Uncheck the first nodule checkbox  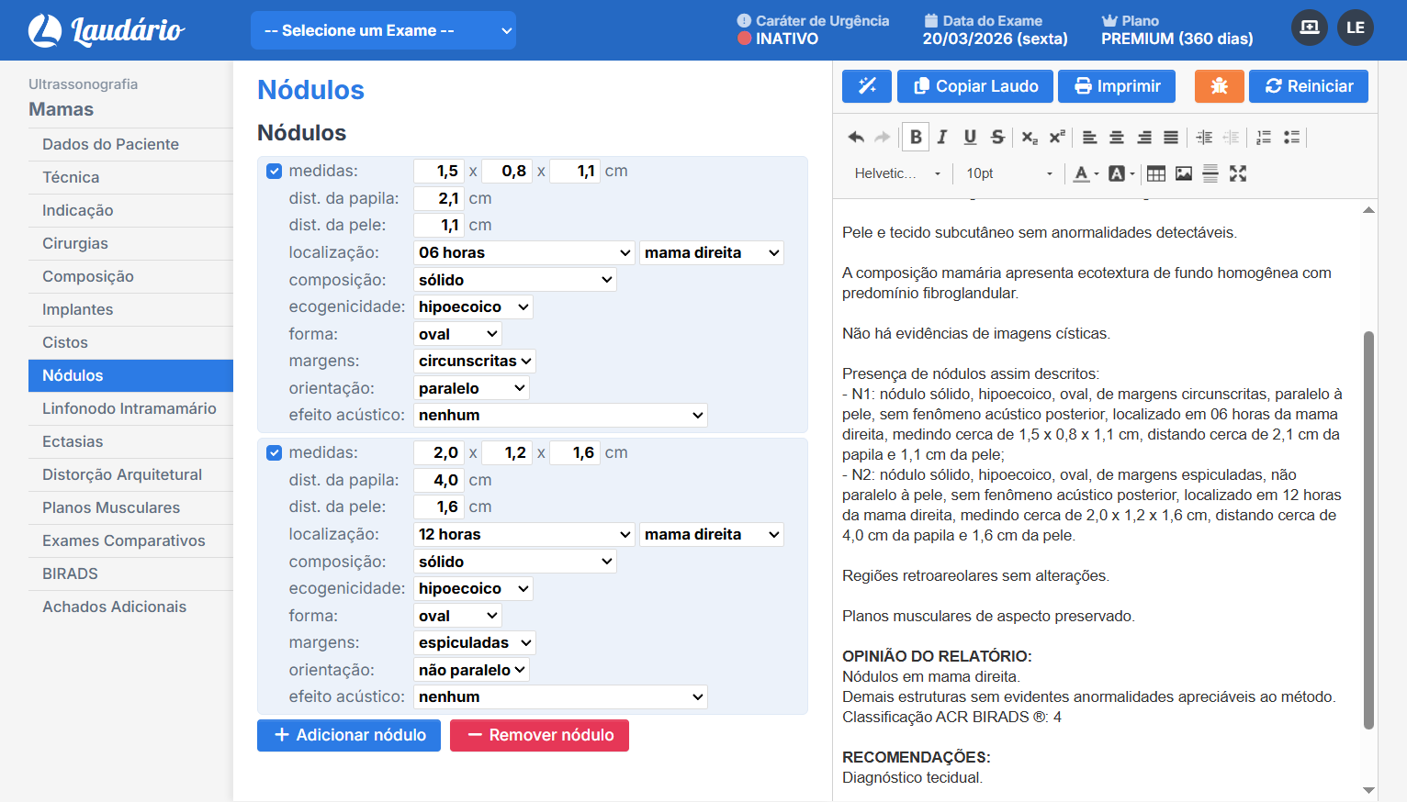pyautogui.click(x=274, y=172)
